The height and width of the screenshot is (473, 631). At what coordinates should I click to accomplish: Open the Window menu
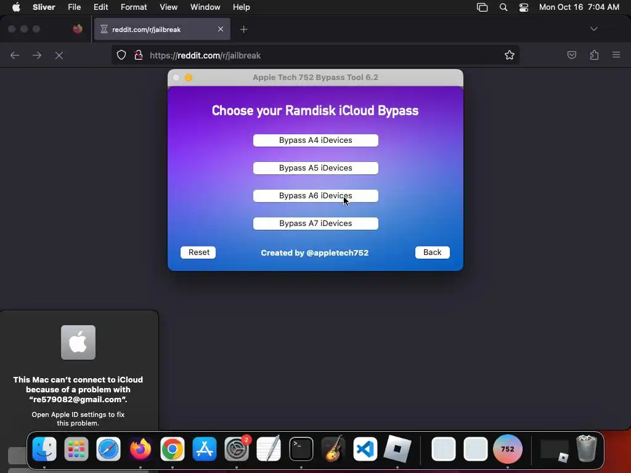(x=205, y=7)
